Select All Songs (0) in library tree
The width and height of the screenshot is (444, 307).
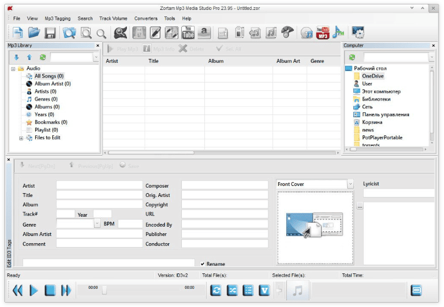(49, 76)
